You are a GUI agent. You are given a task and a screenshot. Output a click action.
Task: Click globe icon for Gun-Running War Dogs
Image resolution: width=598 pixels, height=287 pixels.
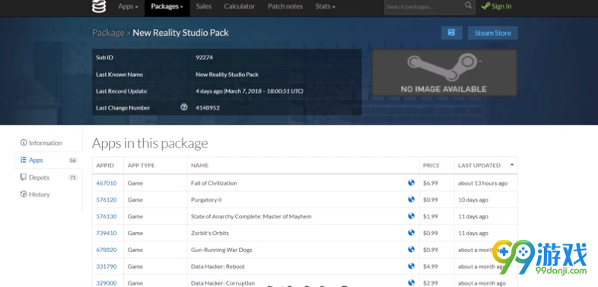coord(411,249)
